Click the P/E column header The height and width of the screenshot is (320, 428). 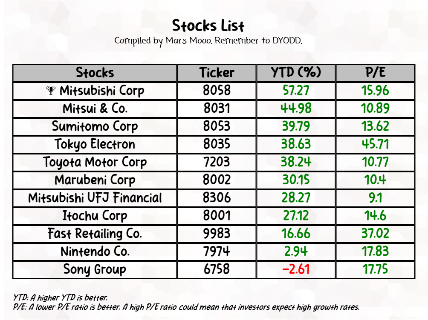tap(375, 73)
